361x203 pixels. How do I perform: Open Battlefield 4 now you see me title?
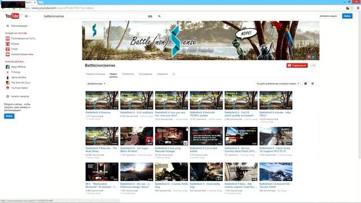pyautogui.click(x=170, y=114)
